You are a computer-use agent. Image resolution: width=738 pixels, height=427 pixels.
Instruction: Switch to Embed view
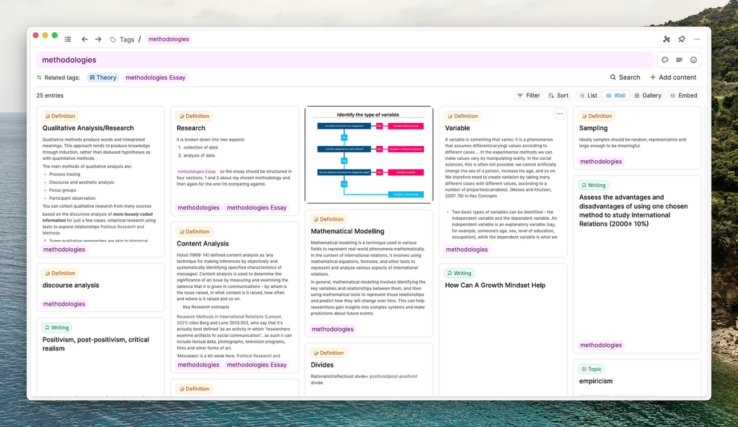(x=684, y=96)
